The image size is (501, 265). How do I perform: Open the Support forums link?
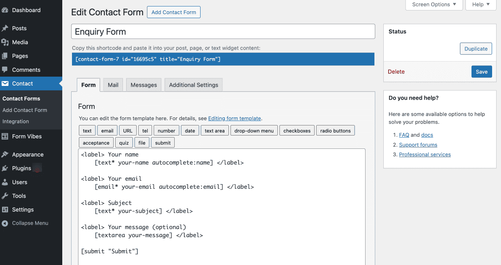tap(418, 145)
